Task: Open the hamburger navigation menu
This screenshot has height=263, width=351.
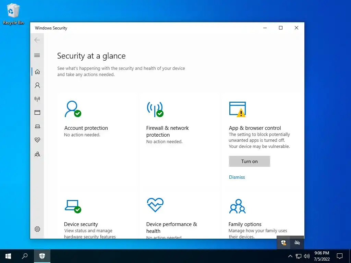Action: 37,55
